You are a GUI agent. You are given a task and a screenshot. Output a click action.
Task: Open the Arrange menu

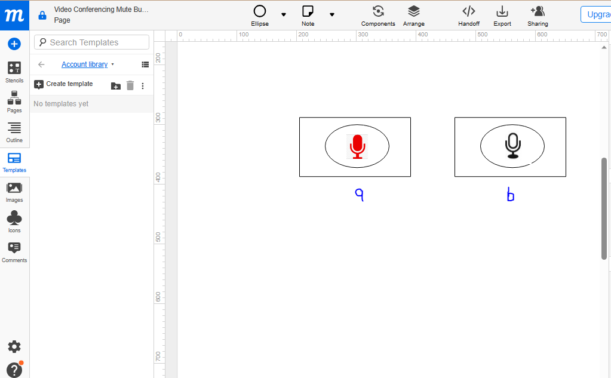pos(413,15)
